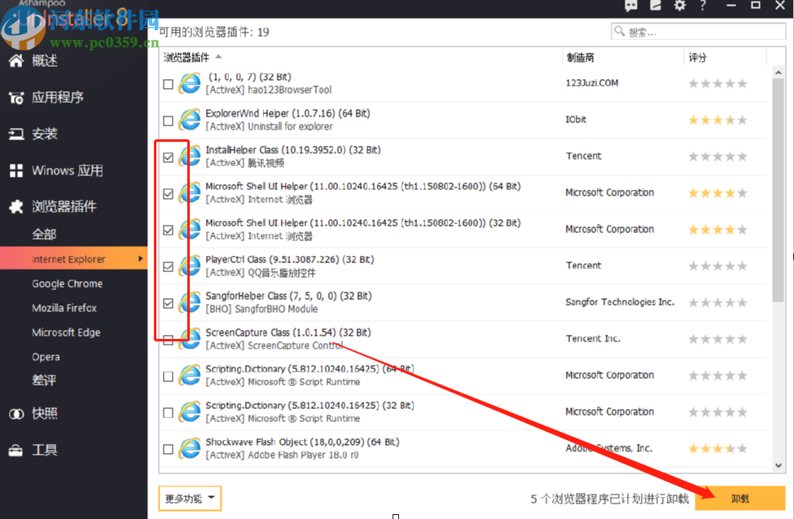
Task: Open settings gear in title bar
Action: [x=679, y=6]
